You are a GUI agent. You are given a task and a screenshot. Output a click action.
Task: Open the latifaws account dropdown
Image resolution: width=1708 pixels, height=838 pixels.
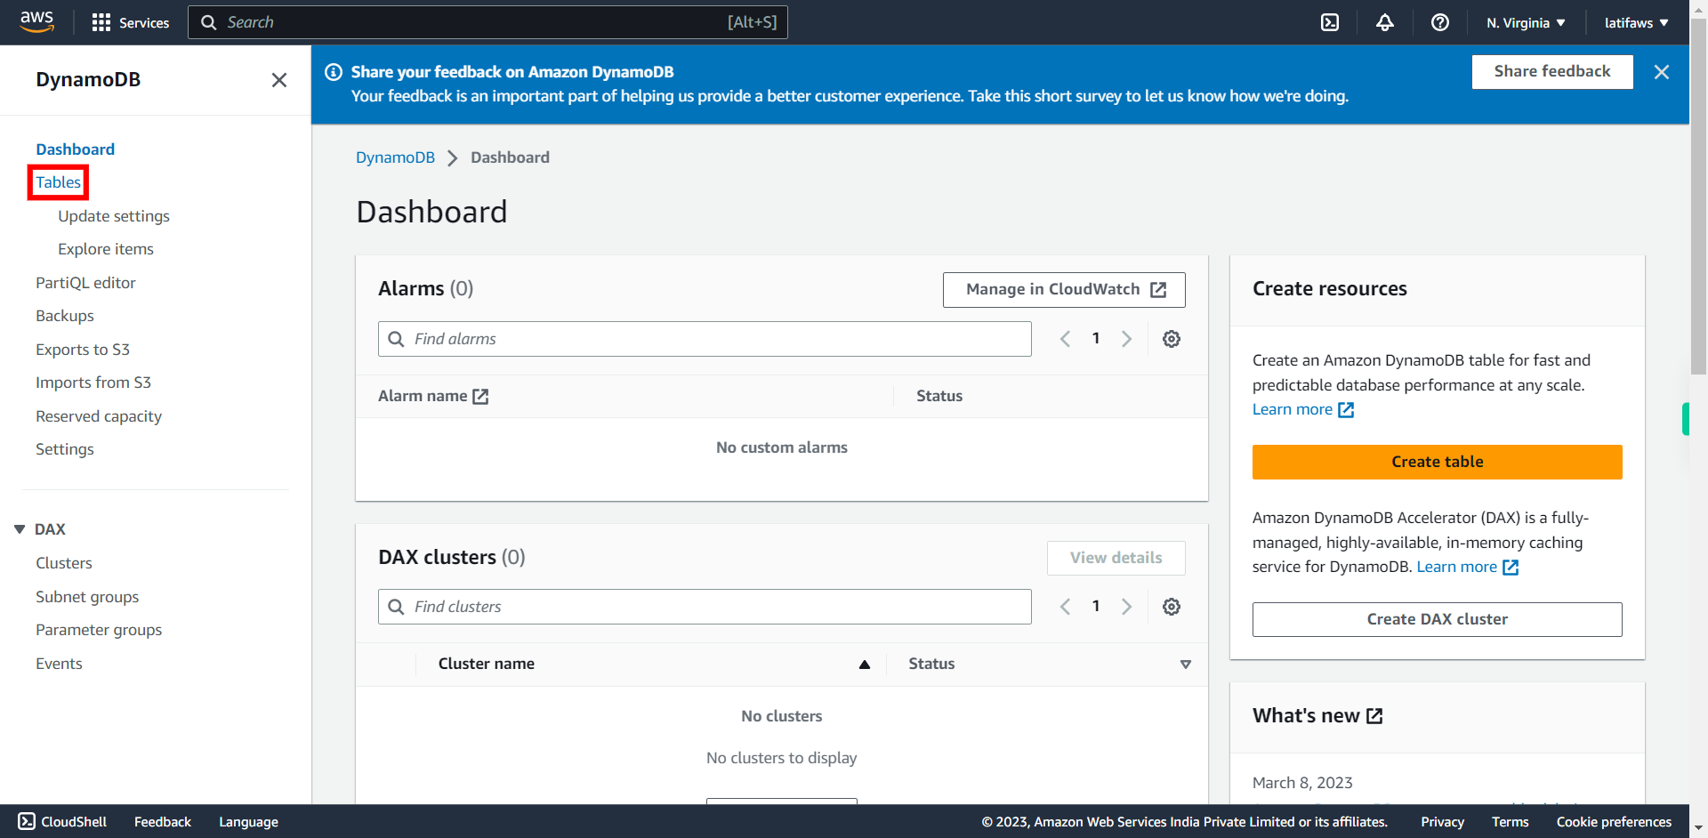(1637, 22)
